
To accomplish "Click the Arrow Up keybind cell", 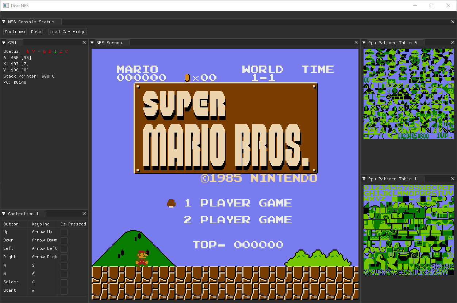I will pyautogui.click(x=42, y=232).
